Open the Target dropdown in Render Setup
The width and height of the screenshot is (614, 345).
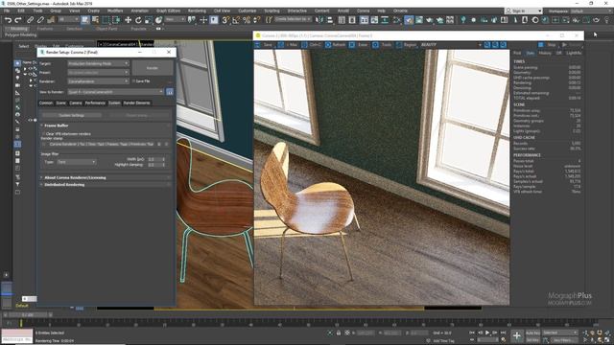click(98, 63)
